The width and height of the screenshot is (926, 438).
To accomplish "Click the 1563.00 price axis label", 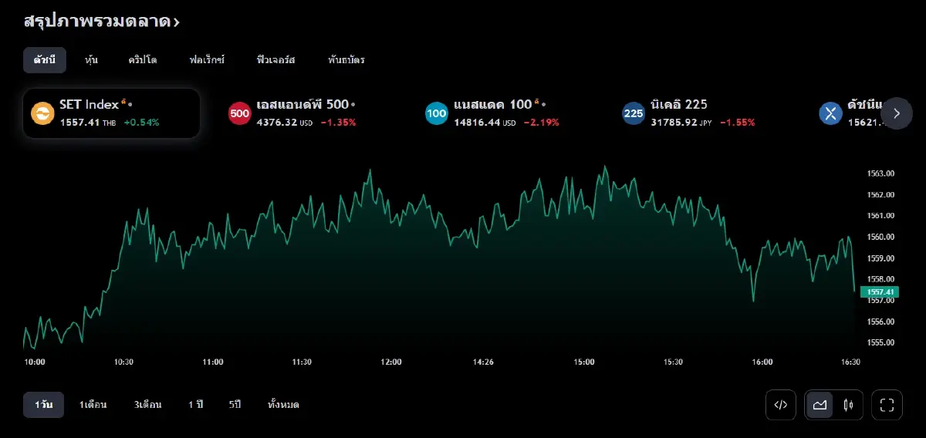I will [880, 174].
